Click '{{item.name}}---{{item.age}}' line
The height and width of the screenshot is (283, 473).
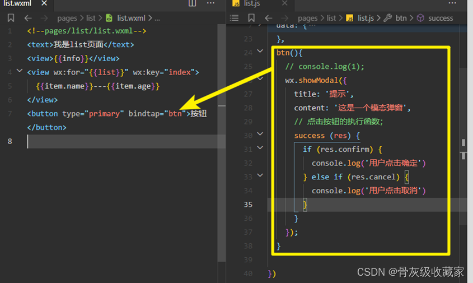97,86
